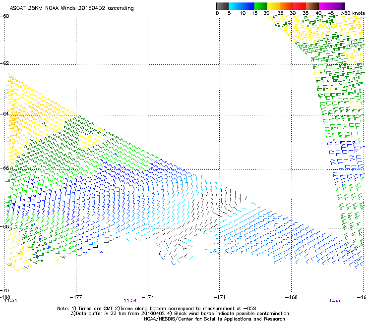367x322 pixels.
Task: Click the title 'ASCAT 25KM NOAA Winds 20160402 ascending'
Action: tap(71, 8)
